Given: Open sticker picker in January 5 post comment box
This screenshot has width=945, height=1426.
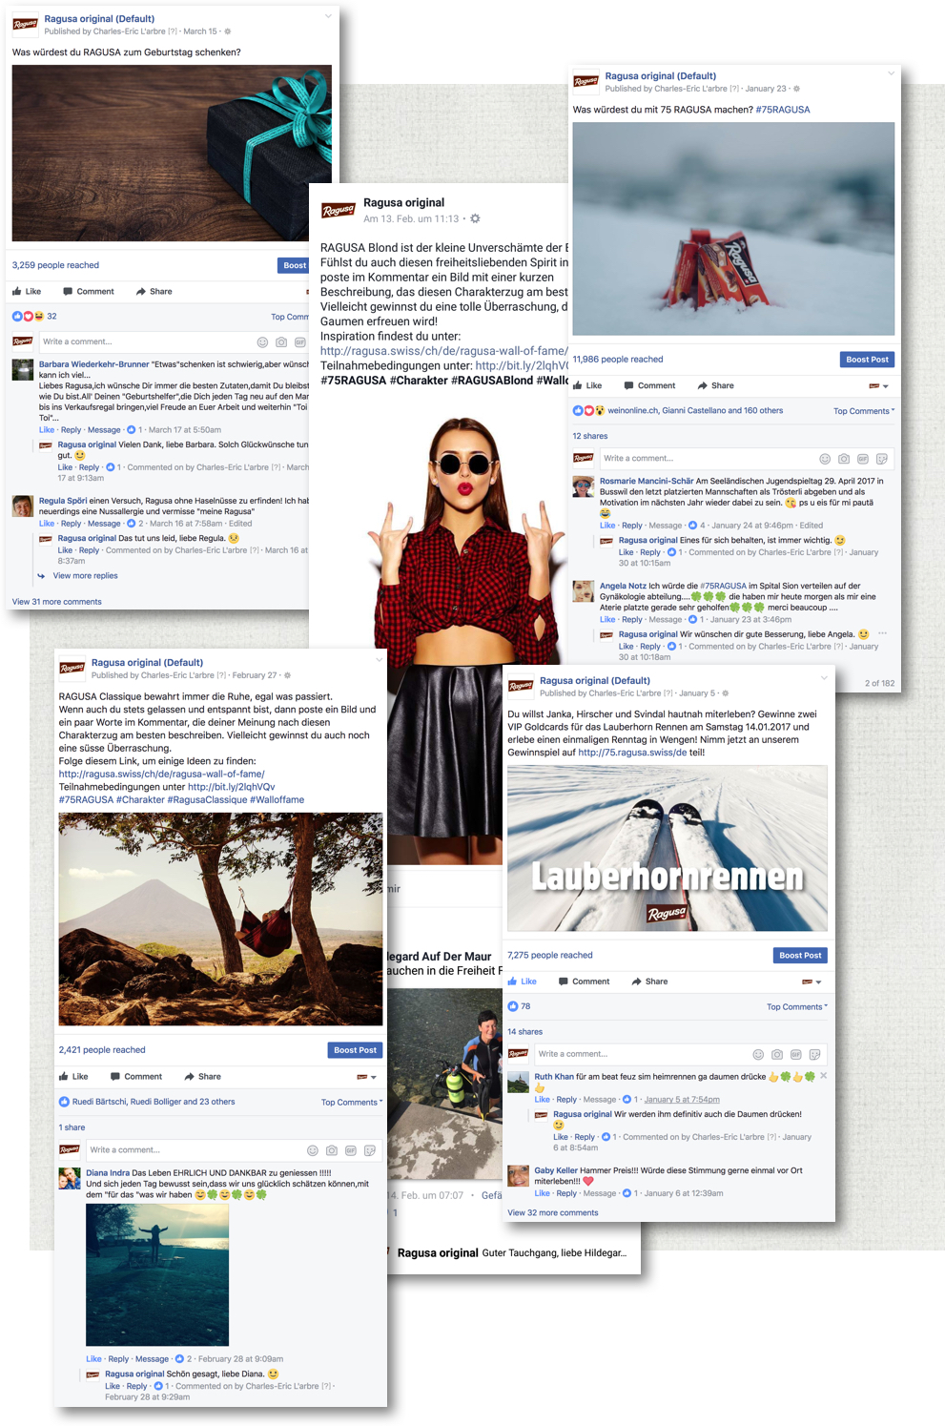Looking at the screenshot, I should point(814,1055).
